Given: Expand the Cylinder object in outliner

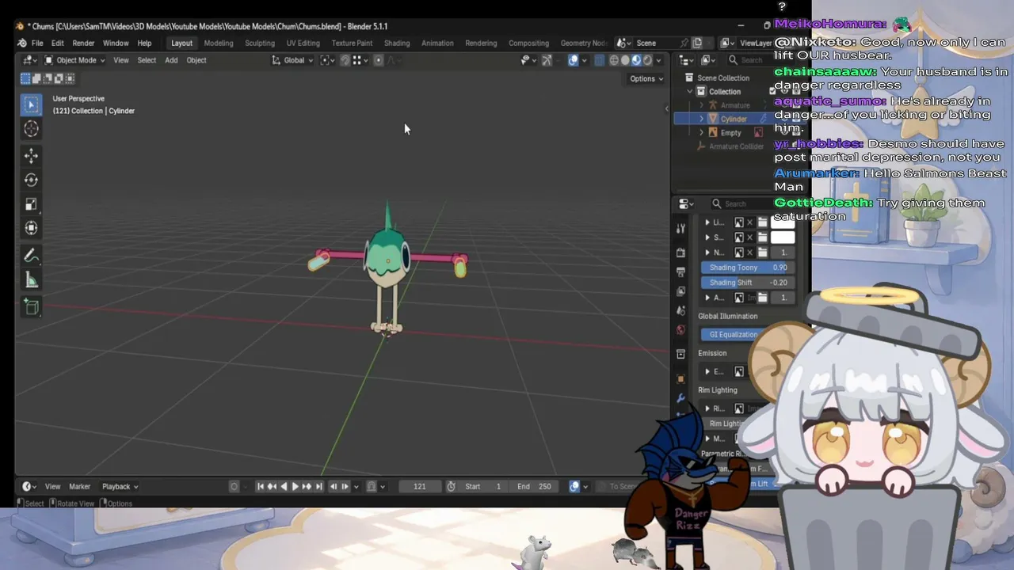Looking at the screenshot, I should click(701, 119).
